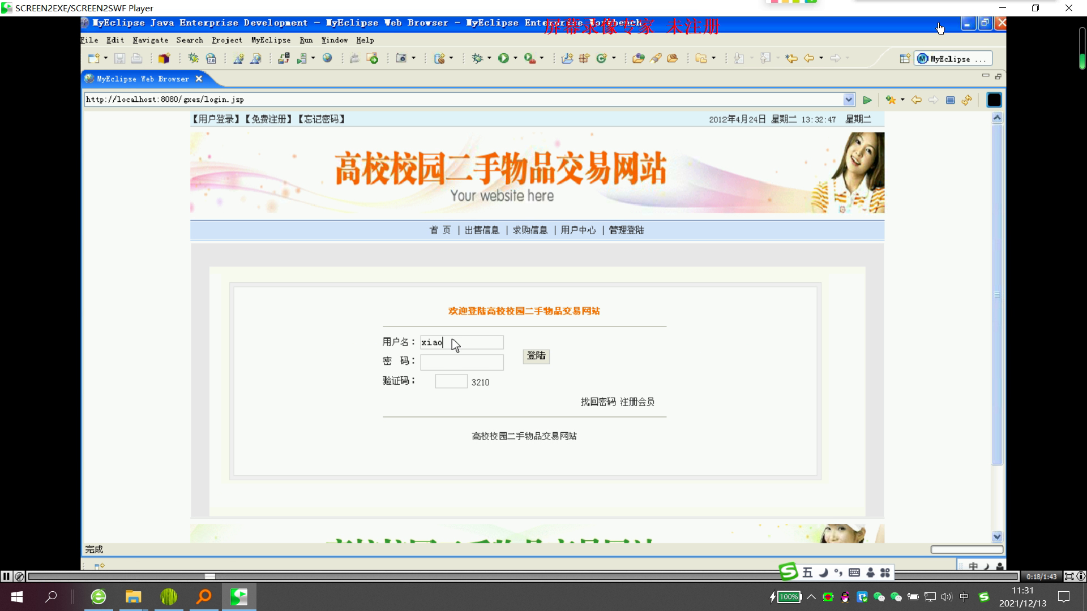Select the MyEclipse perspective button

[952, 59]
